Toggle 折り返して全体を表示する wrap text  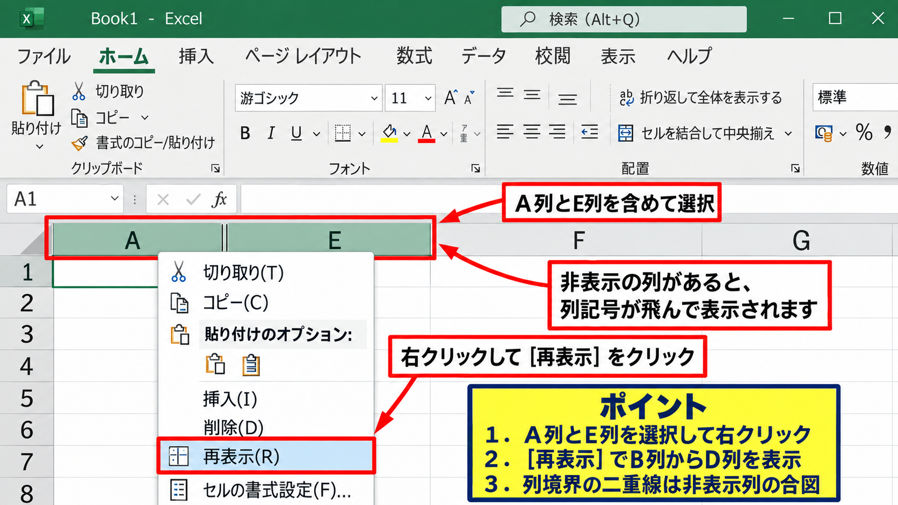[x=700, y=98]
